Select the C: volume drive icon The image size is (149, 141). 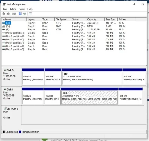coord(4,23)
